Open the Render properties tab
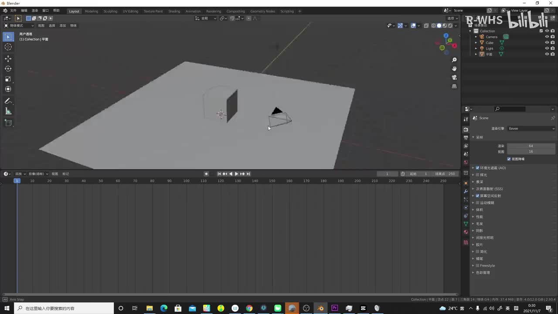 coord(466,129)
